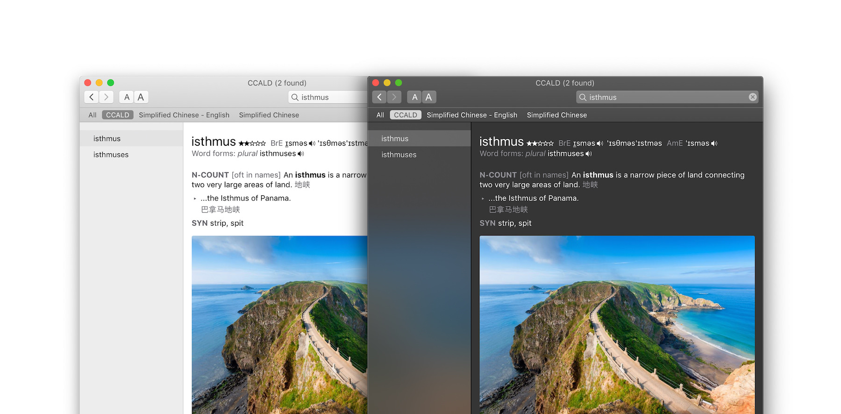Image resolution: width=841 pixels, height=414 pixels.
Task: Play plural isthmuses audio in light window
Action: point(301,154)
